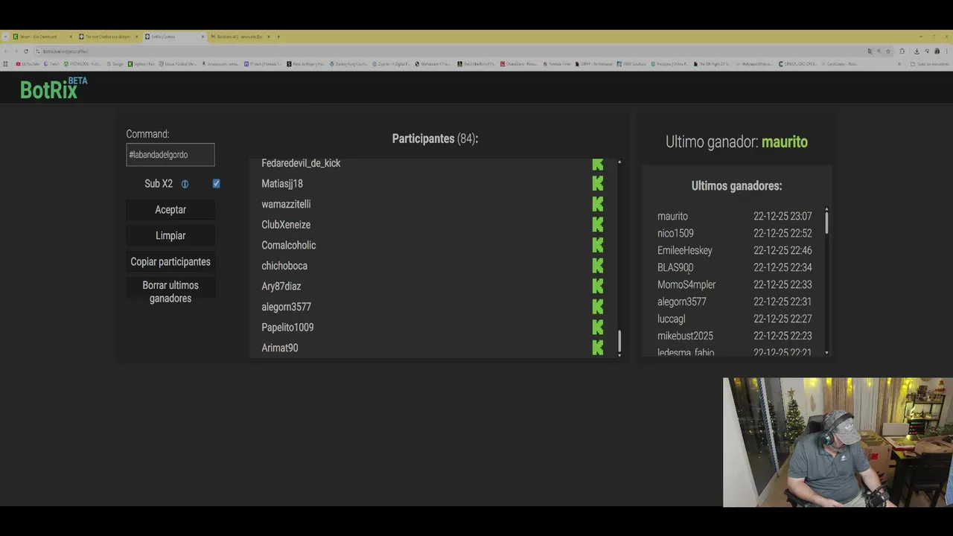The height and width of the screenshot is (536, 953).
Task: Click winner row EmileeHeskey
Action: pyautogui.click(x=734, y=250)
